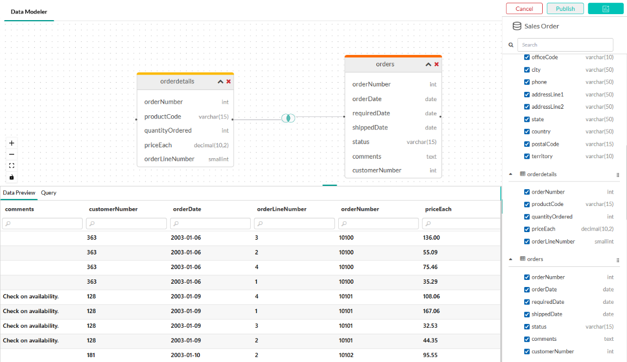Viewport: 627px width, 362px height.
Task: Uncheck productCode in sidebar orderdetails
Action: [526, 204]
